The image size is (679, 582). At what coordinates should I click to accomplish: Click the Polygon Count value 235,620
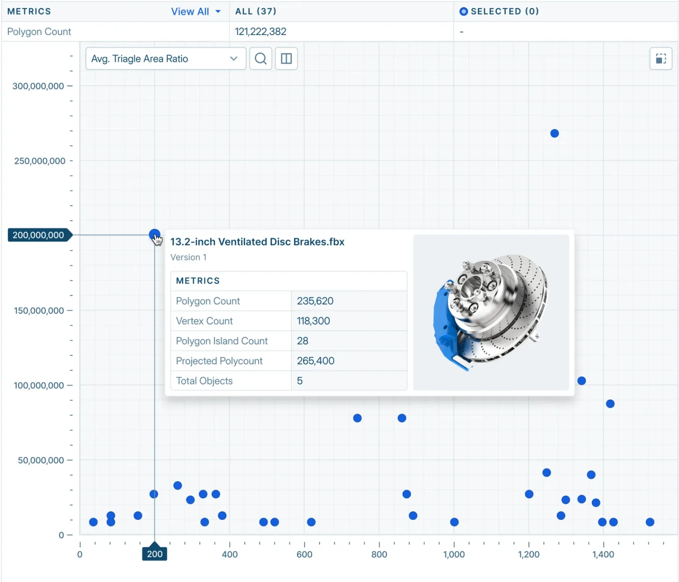click(315, 301)
